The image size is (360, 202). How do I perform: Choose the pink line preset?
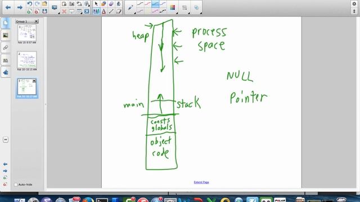click(155, 11)
